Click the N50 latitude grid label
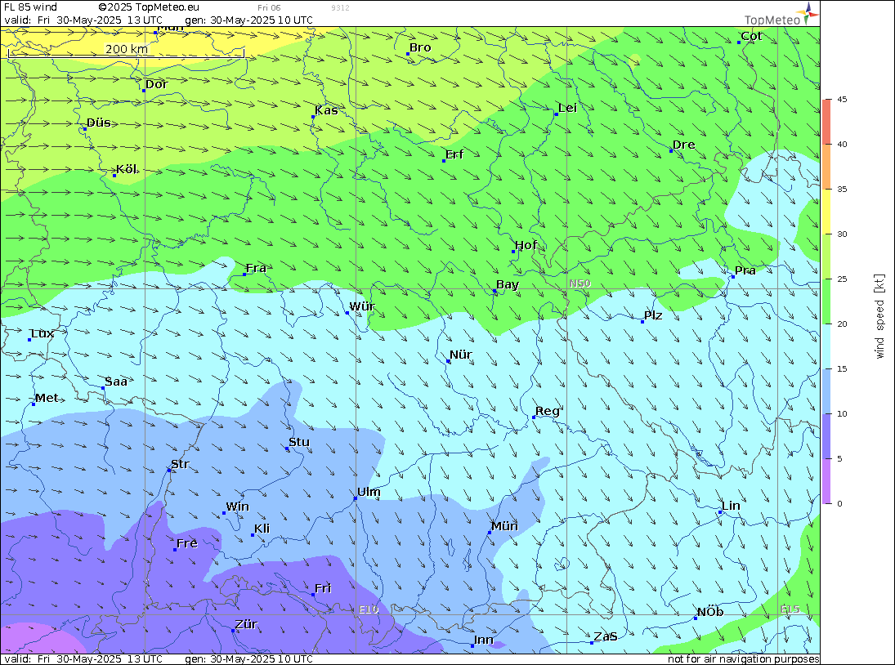Viewport: 895px width, 665px height. 580,283
